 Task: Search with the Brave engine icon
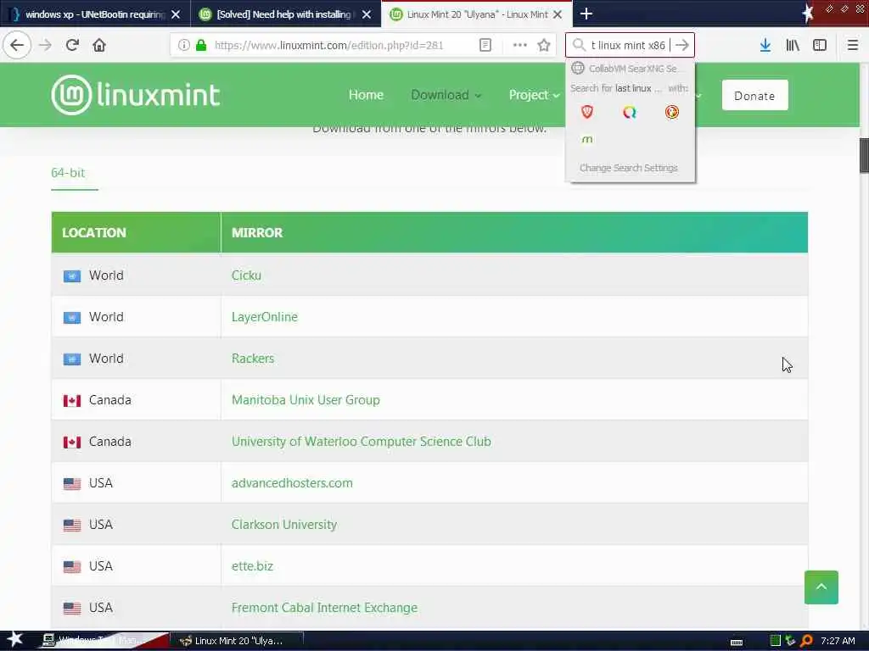(x=587, y=113)
